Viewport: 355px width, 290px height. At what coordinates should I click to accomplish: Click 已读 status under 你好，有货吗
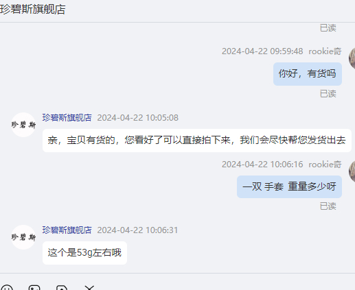(x=328, y=94)
